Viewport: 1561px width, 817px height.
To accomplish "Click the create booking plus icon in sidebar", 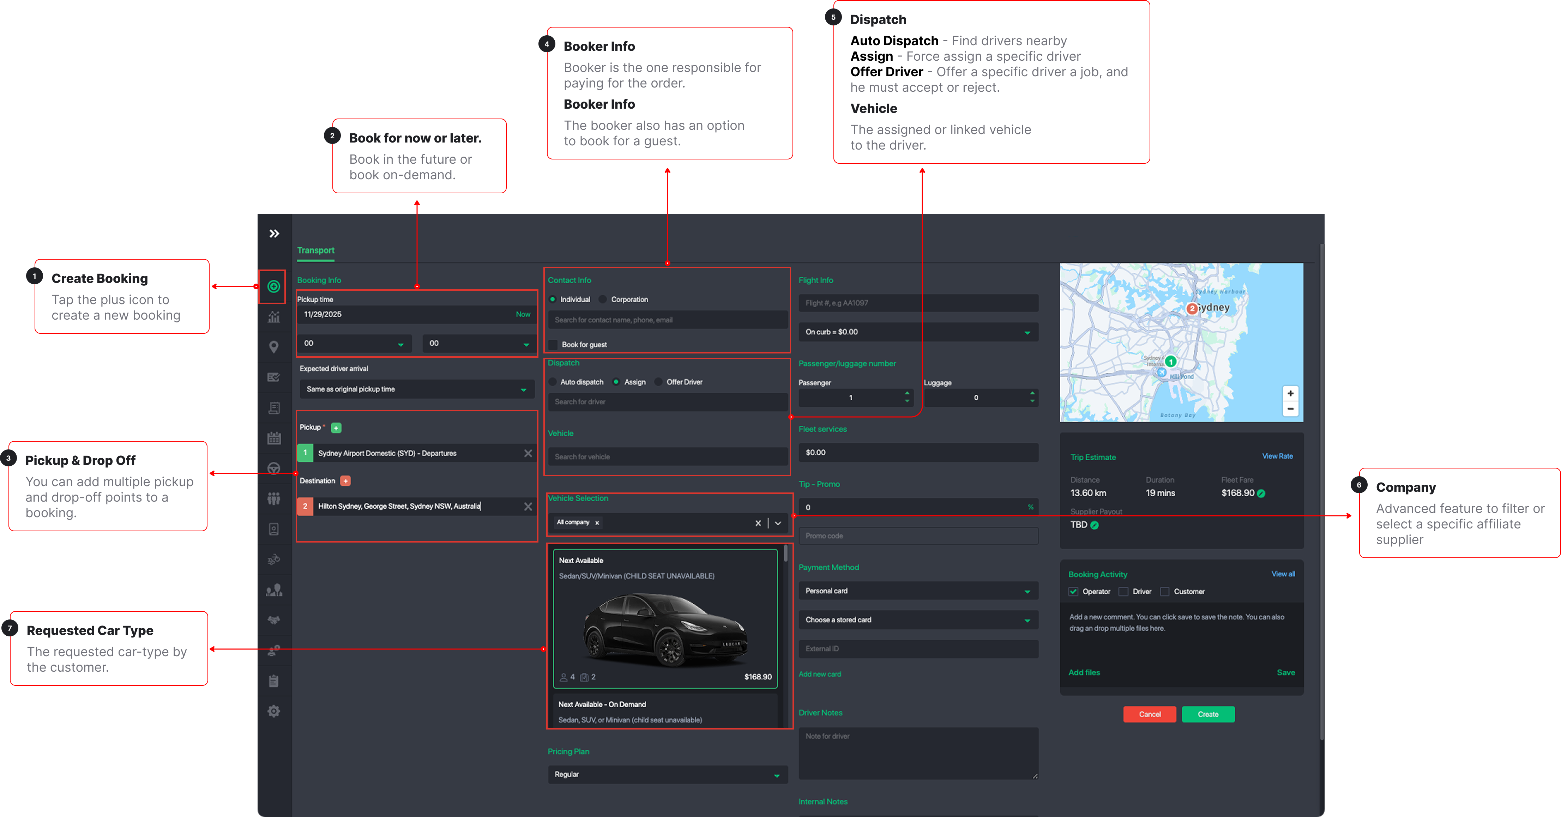I will pos(274,286).
